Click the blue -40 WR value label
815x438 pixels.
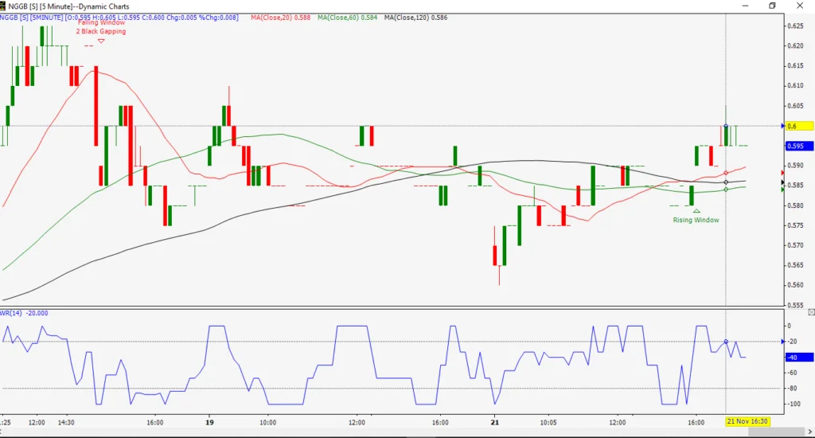pos(799,358)
